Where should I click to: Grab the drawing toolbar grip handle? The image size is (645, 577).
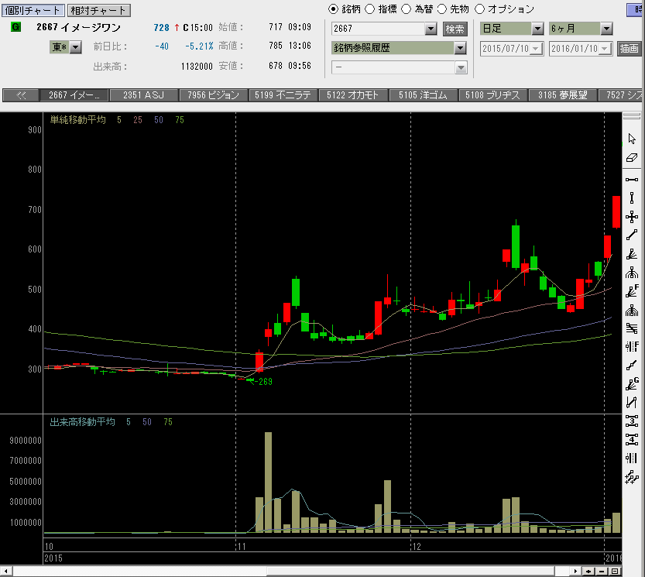point(632,117)
